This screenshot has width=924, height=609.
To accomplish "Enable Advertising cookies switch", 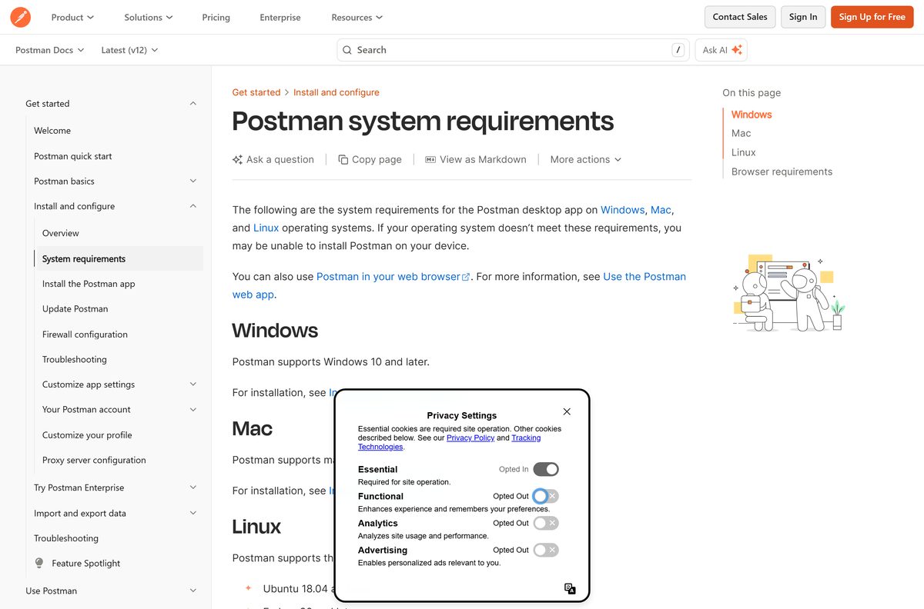I will pyautogui.click(x=546, y=550).
